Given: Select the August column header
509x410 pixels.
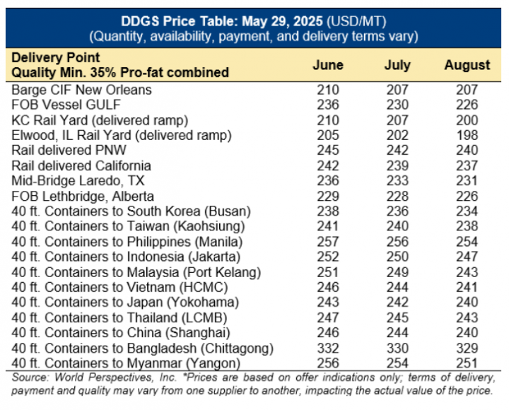Looking at the screenshot, I should click(467, 65).
